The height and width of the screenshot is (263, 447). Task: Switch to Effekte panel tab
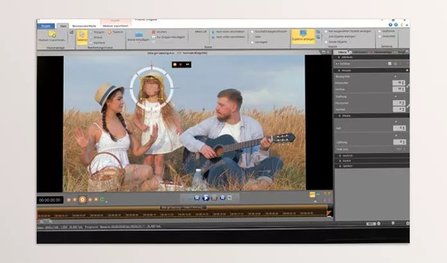point(342,52)
